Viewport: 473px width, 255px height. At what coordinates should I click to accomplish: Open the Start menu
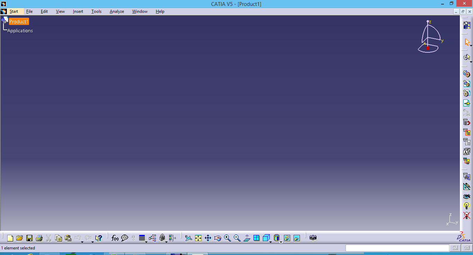[14, 11]
